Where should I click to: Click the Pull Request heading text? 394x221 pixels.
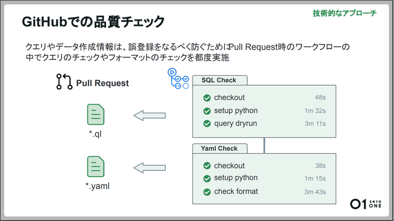click(102, 83)
